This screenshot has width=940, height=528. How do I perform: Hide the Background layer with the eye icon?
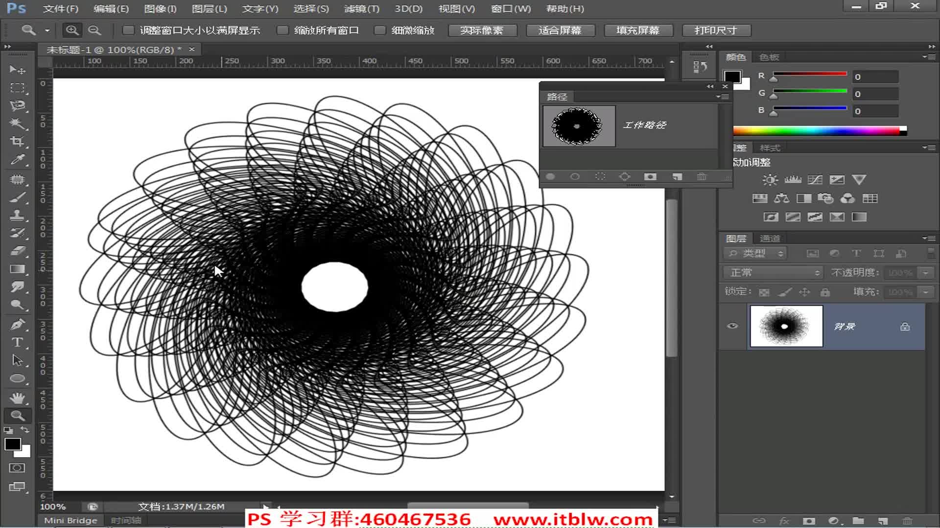point(732,326)
